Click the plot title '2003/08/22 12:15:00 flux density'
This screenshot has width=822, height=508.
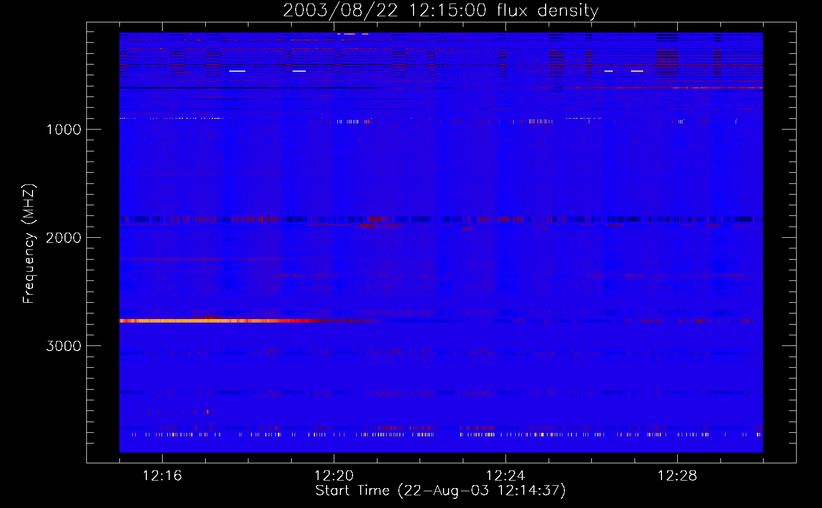click(x=440, y=10)
